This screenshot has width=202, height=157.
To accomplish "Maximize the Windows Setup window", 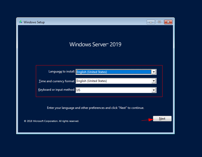I will (159, 22).
